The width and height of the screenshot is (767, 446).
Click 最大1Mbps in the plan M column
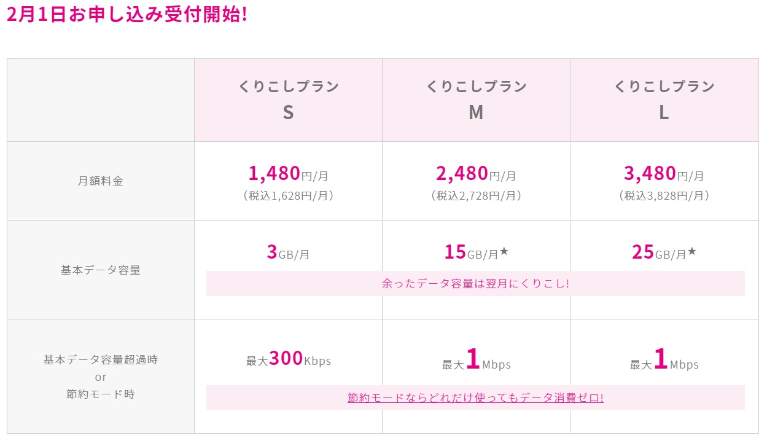point(476,361)
